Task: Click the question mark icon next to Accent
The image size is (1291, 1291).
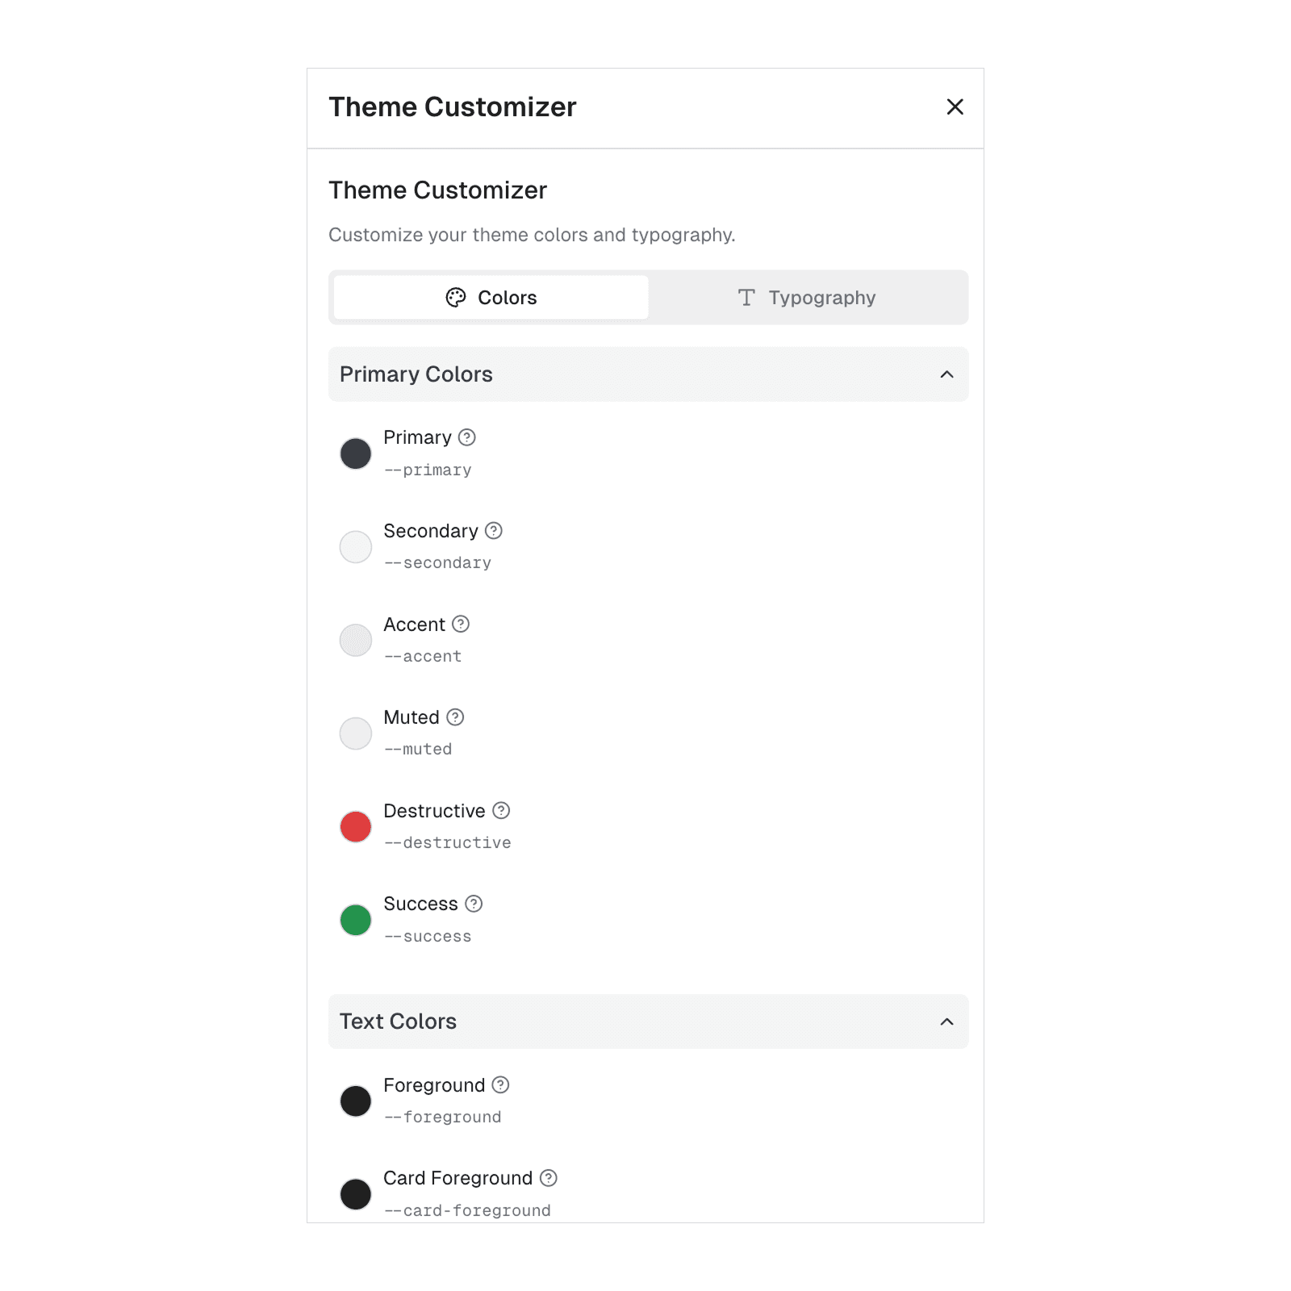Action: 461,624
